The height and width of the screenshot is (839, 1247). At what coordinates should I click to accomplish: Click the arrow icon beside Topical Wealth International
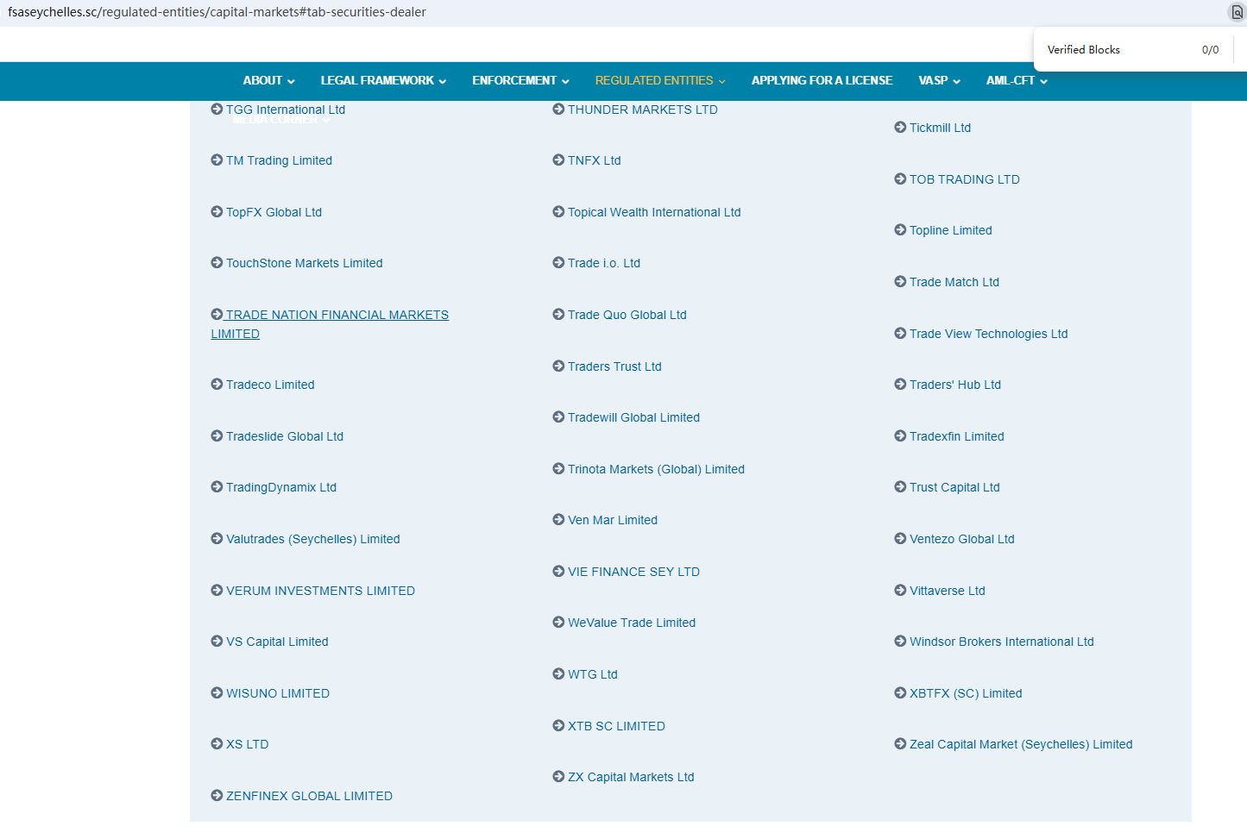(558, 211)
